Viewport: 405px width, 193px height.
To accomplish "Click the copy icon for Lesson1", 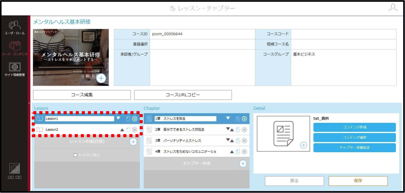I will tap(128, 119).
